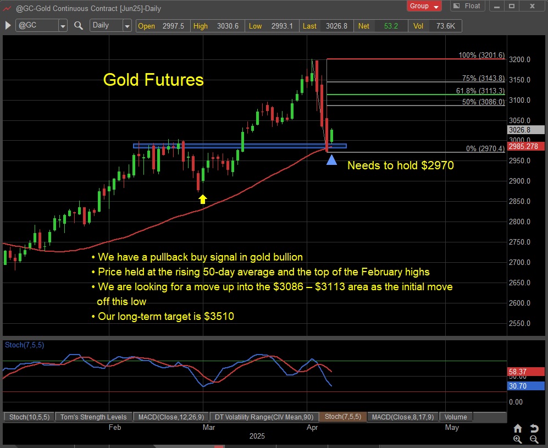This screenshot has height=448, width=548.
Task: Click the red 58.37 stochastic value marker
Action: coord(525,372)
